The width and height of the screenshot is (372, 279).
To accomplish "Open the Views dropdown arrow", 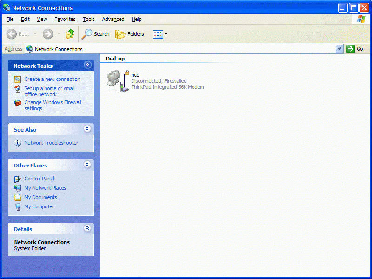I will coord(166,34).
